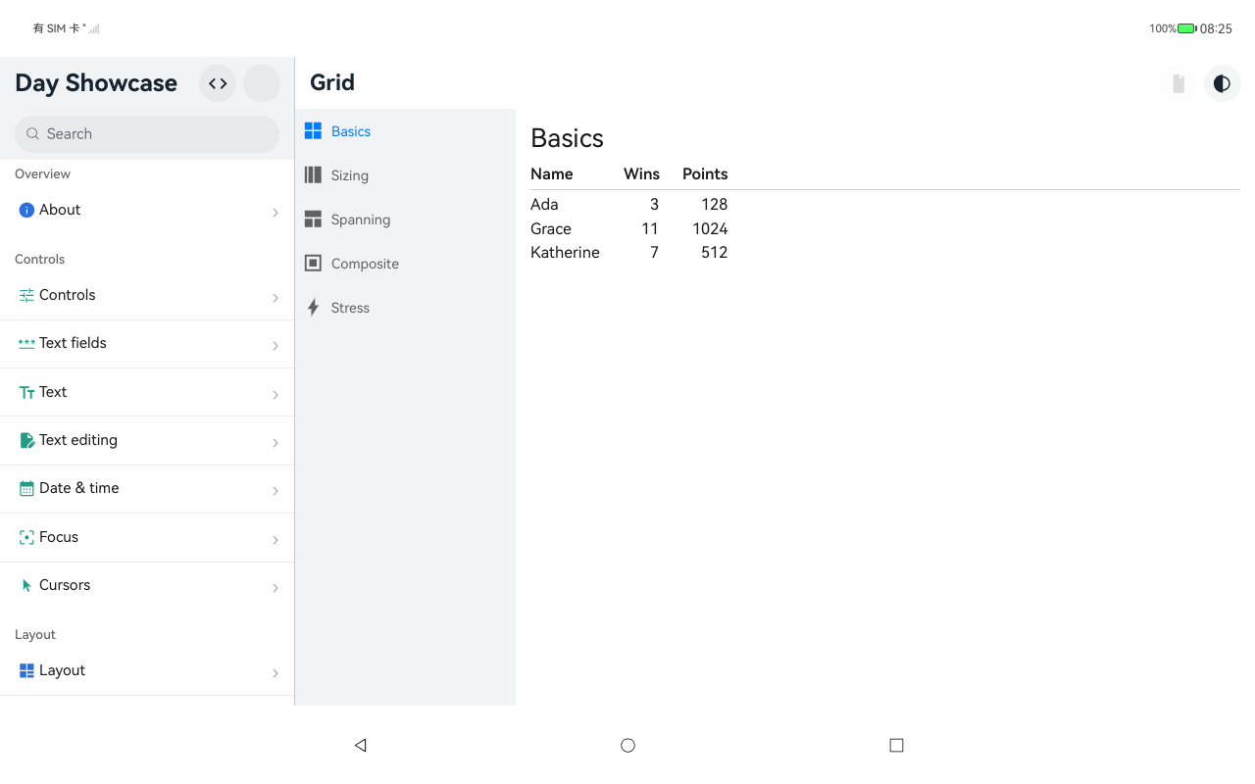1255x784 pixels.
Task: Click into the Search field
Action: point(147,134)
